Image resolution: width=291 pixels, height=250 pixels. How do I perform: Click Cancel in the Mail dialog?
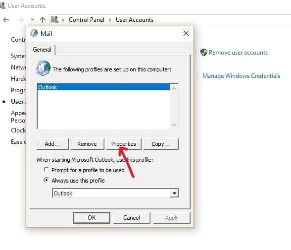(132, 218)
